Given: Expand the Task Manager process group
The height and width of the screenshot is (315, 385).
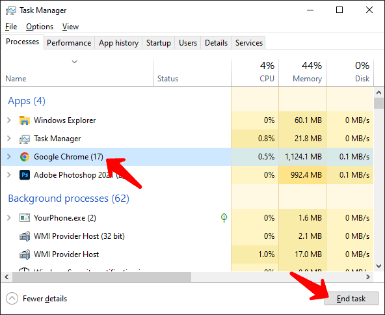Looking at the screenshot, I should (x=9, y=139).
